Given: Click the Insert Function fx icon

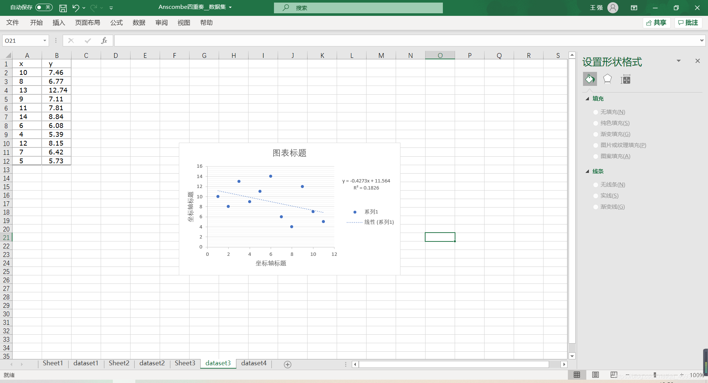Looking at the screenshot, I should point(104,41).
